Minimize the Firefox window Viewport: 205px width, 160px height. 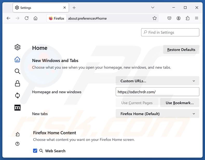pyautogui.click(x=174, y=8)
